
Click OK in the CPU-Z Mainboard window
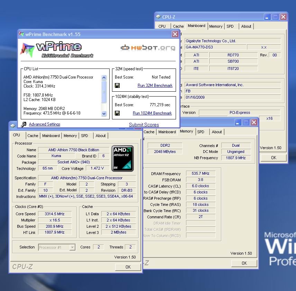click(274, 158)
